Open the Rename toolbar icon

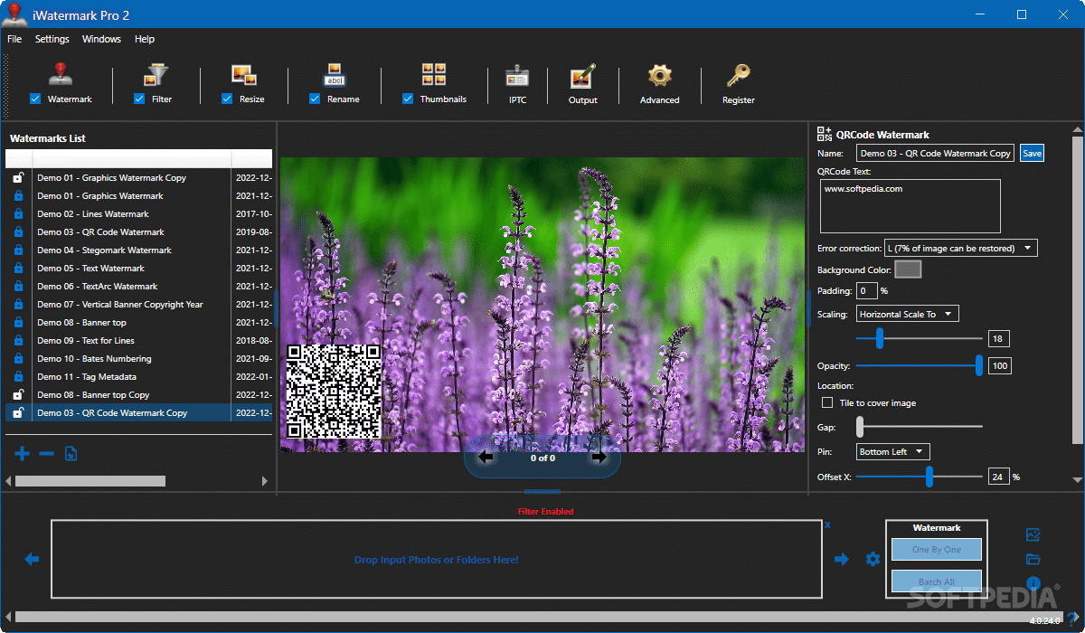pyautogui.click(x=335, y=75)
